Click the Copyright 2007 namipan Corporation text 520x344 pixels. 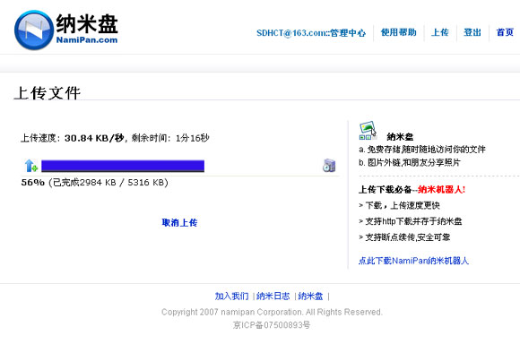(272, 312)
